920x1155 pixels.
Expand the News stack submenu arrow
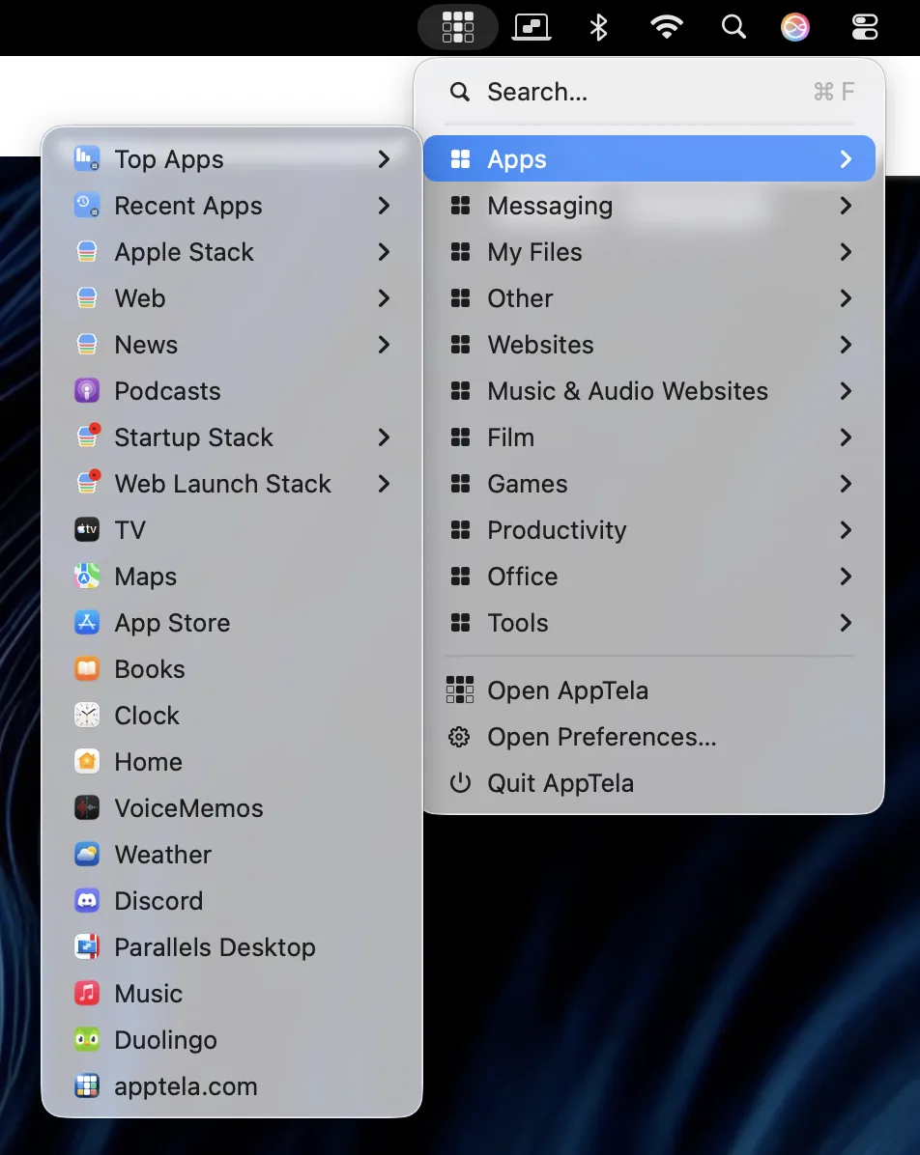click(384, 345)
